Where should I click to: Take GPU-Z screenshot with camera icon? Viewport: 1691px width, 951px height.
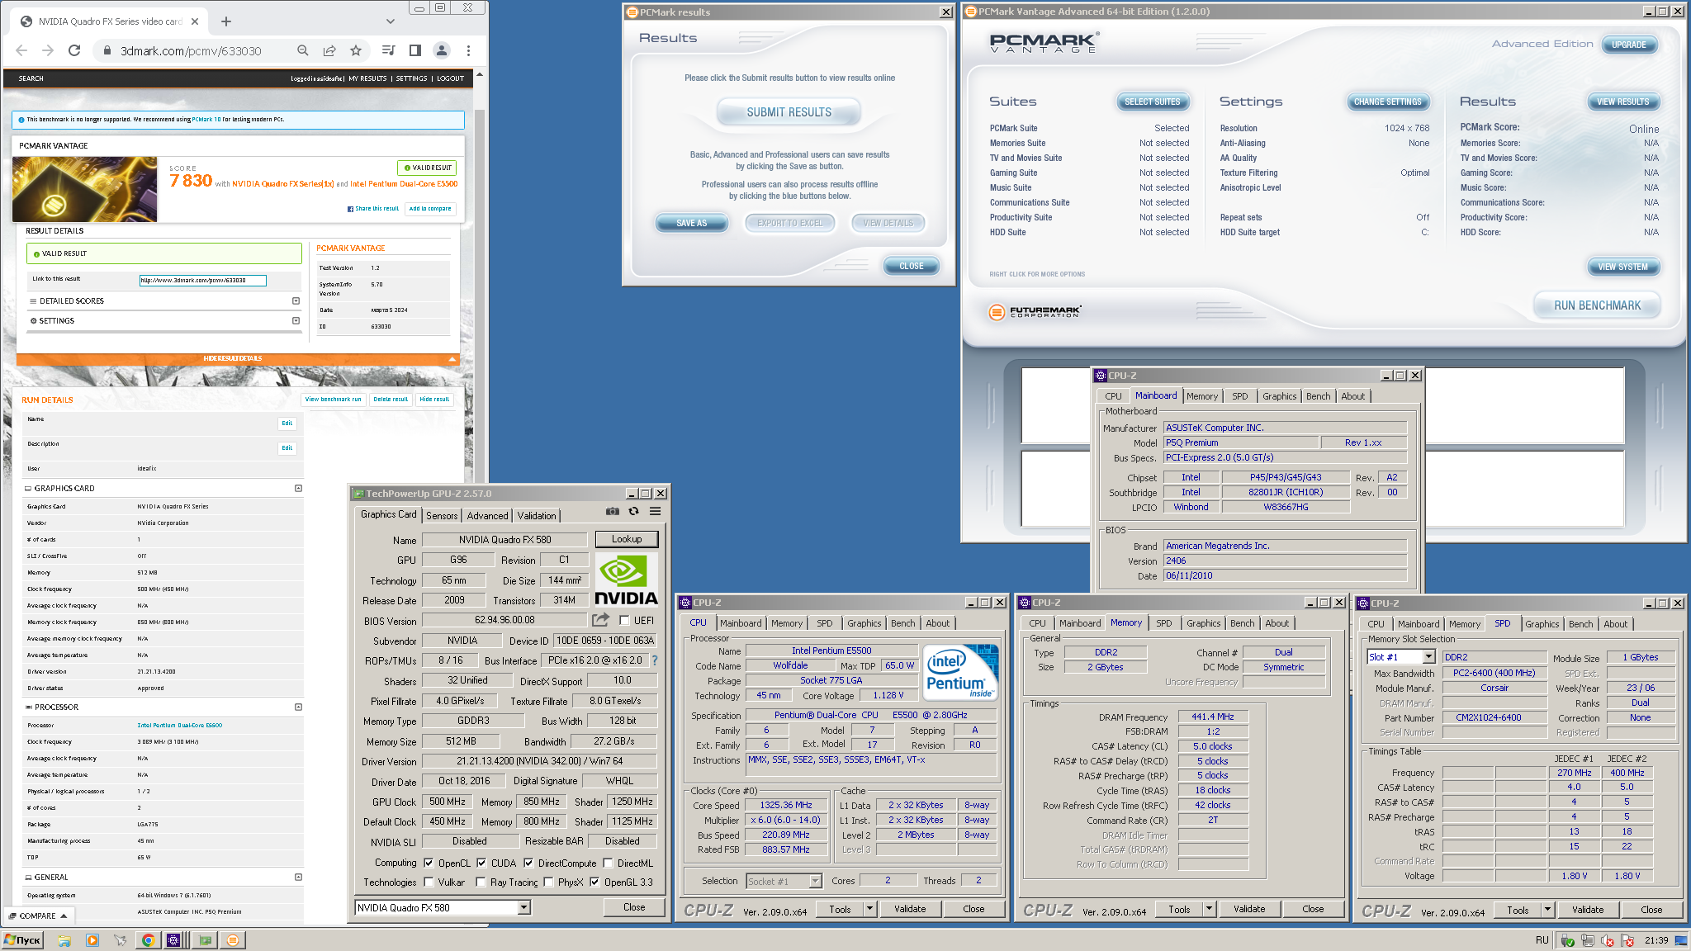[x=612, y=512]
